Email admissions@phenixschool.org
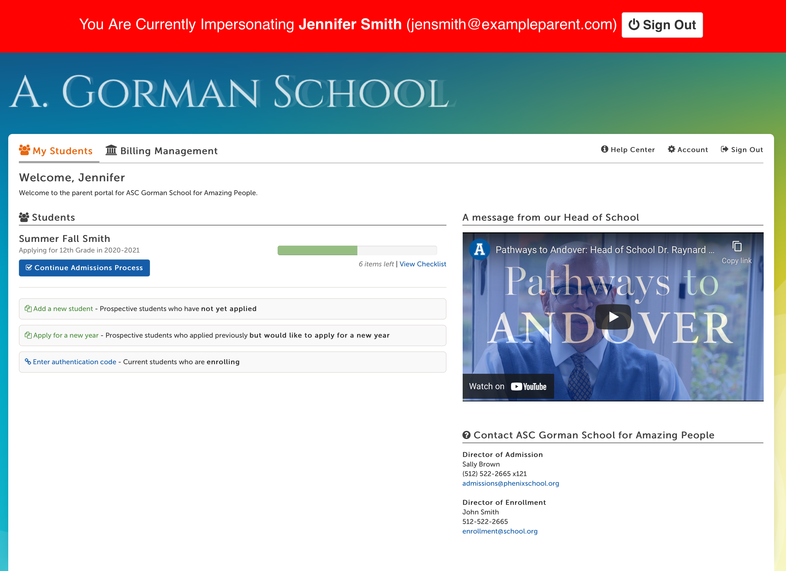Screen dimensions: 786x571 tap(511, 483)
